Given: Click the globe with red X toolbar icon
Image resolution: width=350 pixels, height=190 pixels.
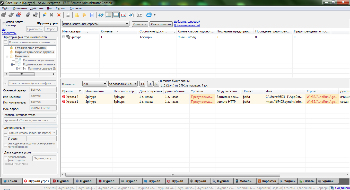Looking at the screenshot, I should pos(18,15).
